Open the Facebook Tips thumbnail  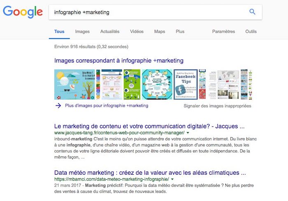point(186,84)
